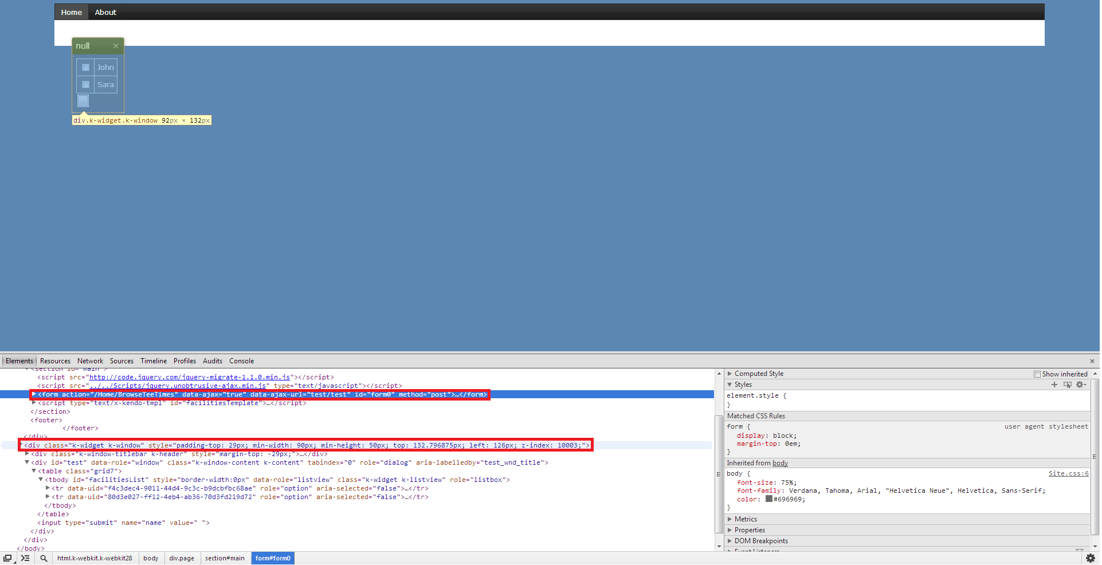Click the dock-to-window icon in DevTools
Screen dimensions: 1102x565
[7, 558]
